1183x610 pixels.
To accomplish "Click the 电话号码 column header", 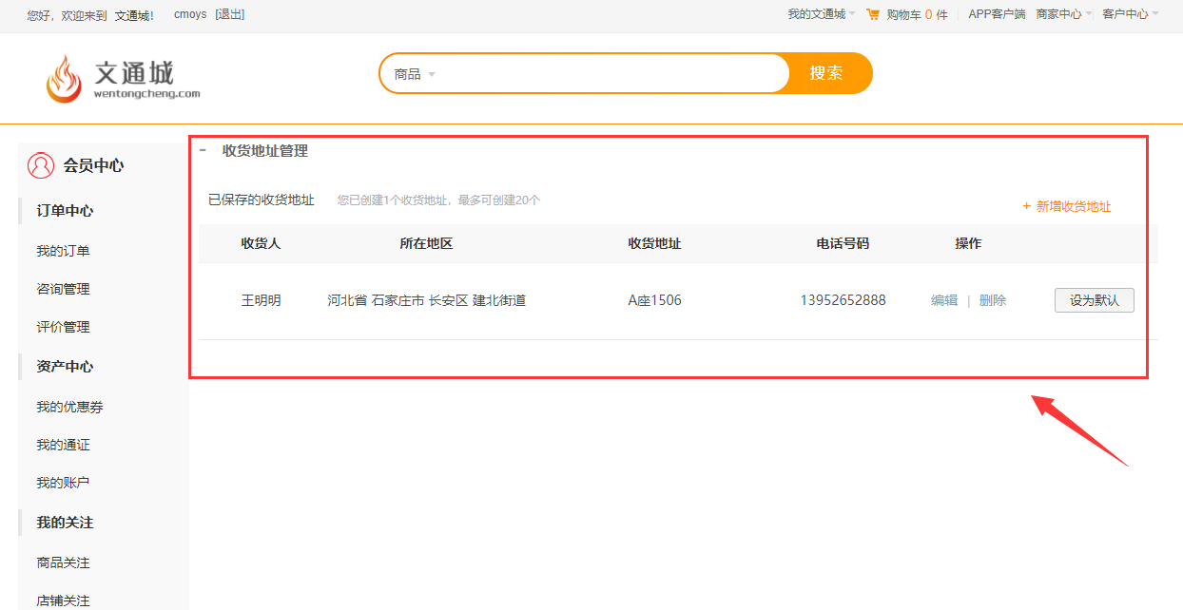I will [x=843, y=243].
